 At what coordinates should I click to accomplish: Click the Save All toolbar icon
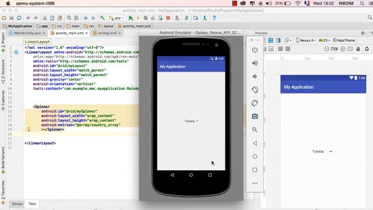click(x=12, y=18)
